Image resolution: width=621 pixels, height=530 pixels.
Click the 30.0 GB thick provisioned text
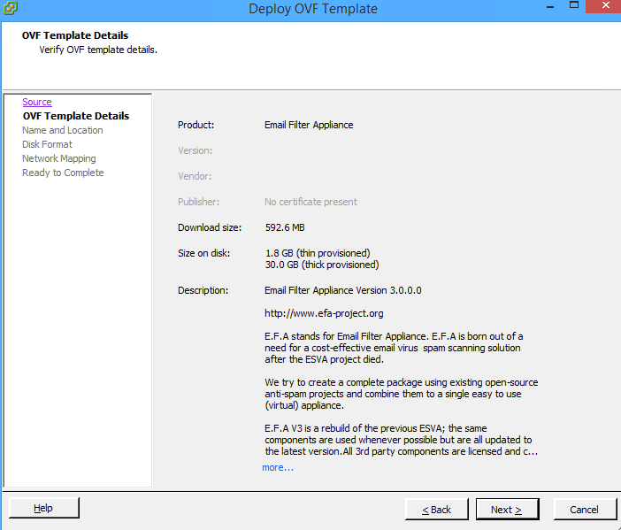coord(321,265)
